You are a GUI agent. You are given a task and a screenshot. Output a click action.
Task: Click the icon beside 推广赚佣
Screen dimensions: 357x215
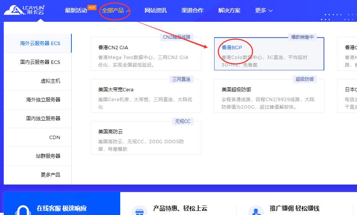[256, 210]
